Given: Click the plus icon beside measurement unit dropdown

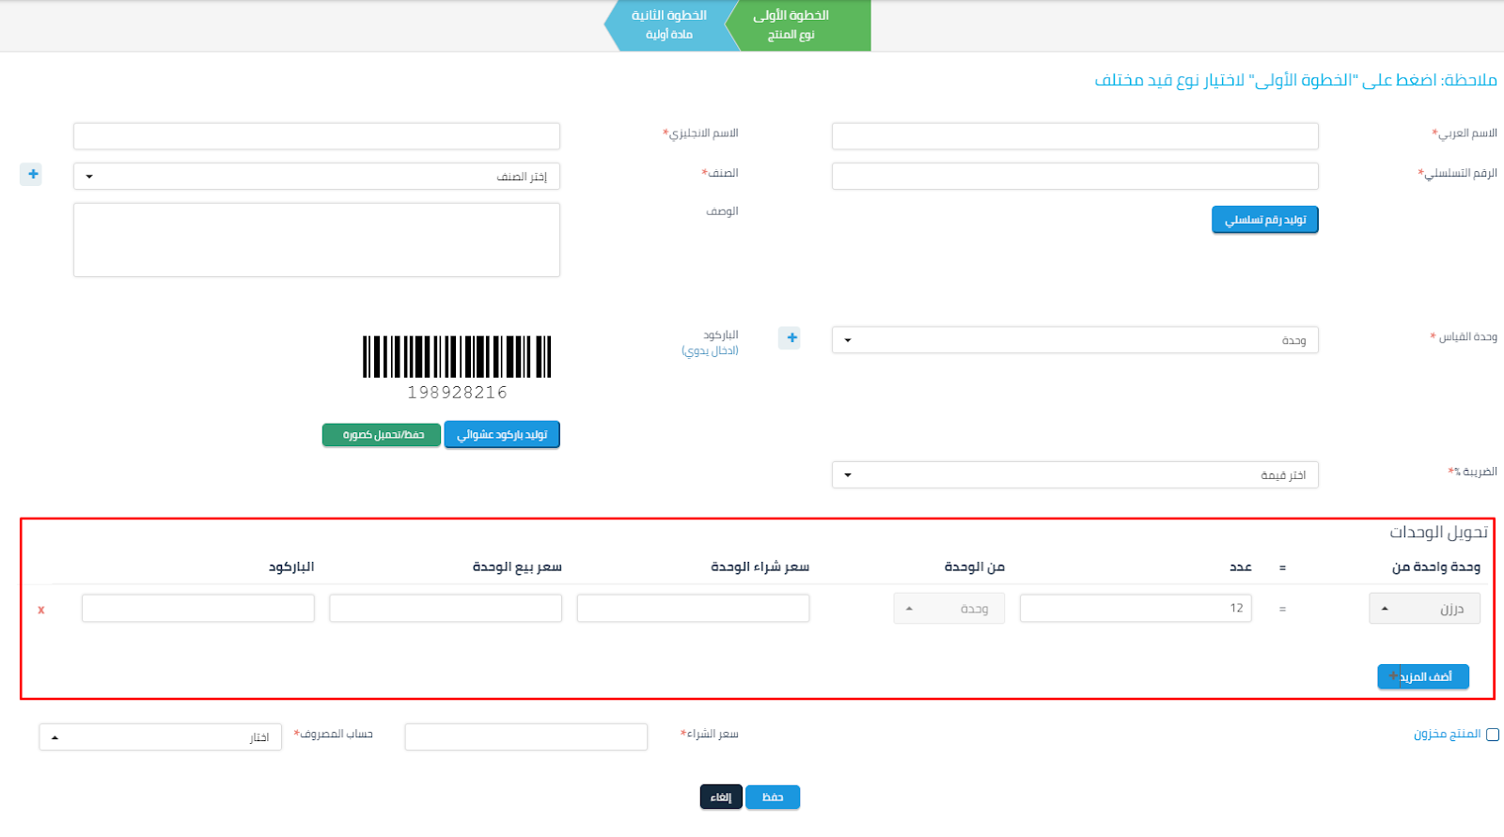Looking at the screenshot, I should pyautogui.click(x=791, y=337).
